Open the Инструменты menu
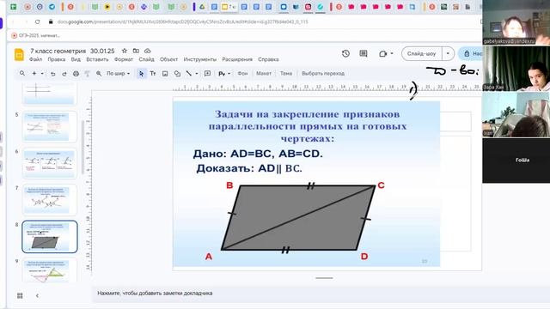This screenshot has width=550, height=309. [x=200, y=59]
